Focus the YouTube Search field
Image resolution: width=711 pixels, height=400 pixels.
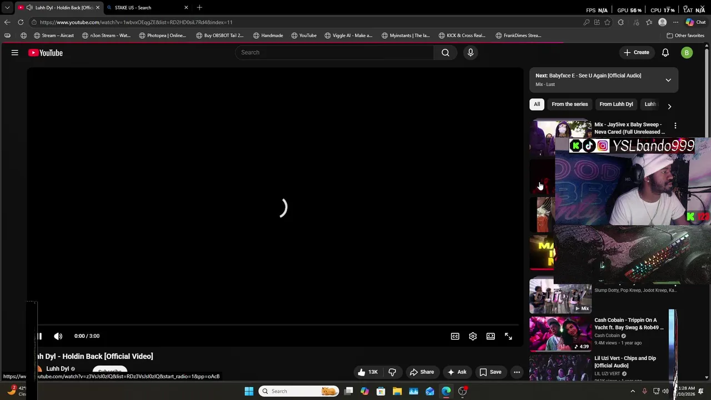coord(335,52)
